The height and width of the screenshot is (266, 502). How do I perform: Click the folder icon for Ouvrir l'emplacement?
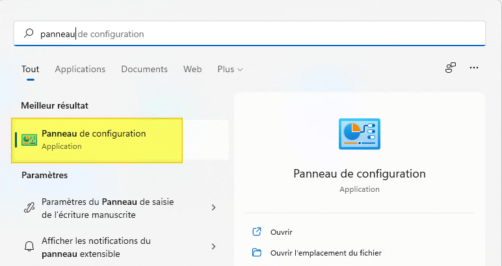[257, 252]
